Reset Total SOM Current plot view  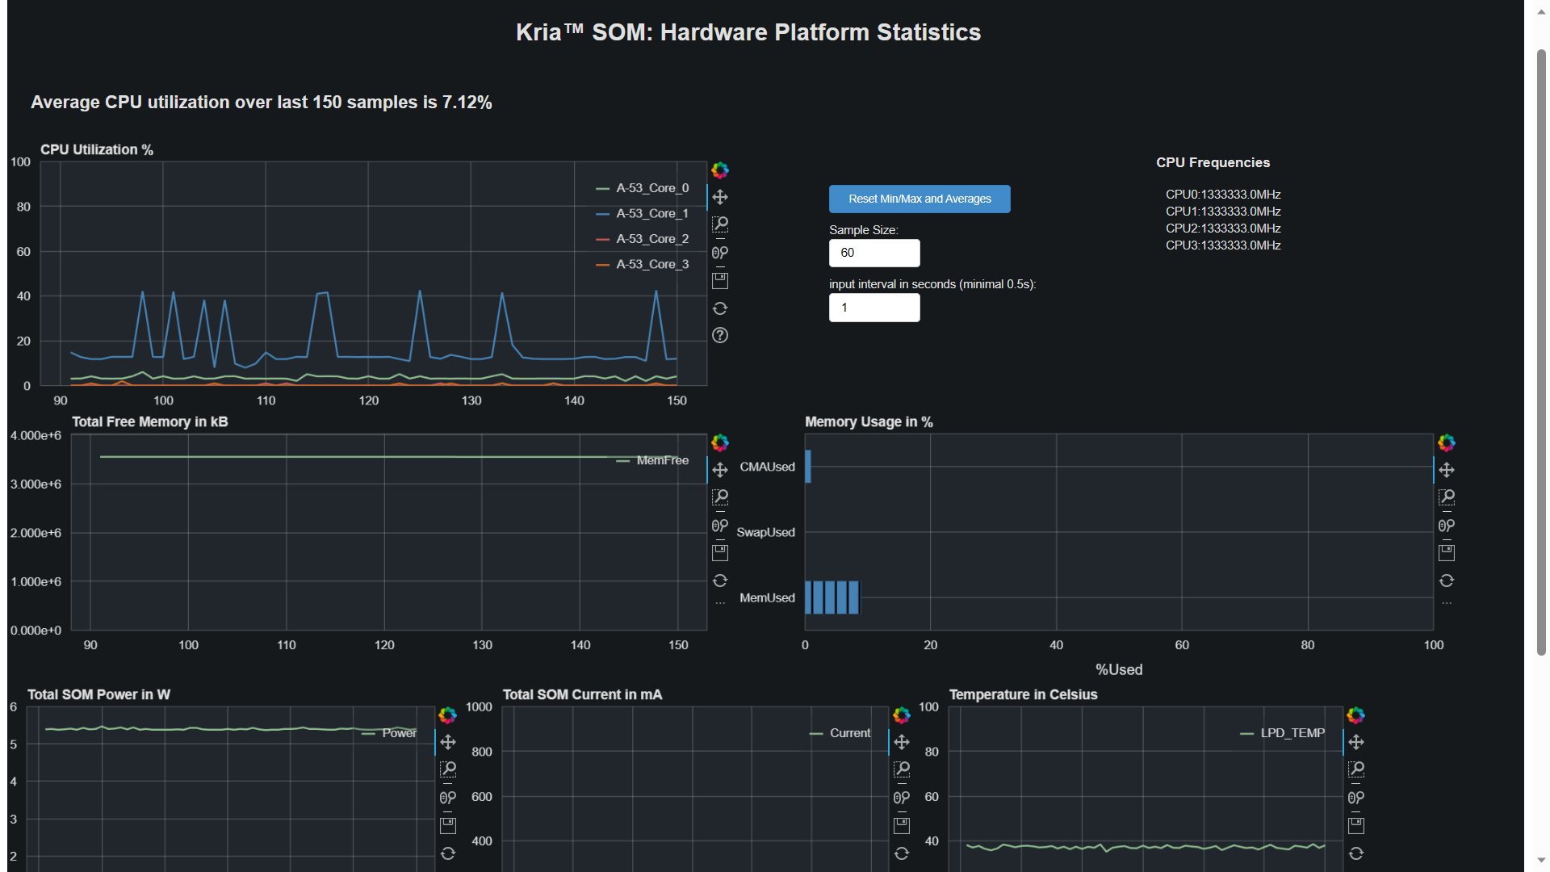(902, 853)
